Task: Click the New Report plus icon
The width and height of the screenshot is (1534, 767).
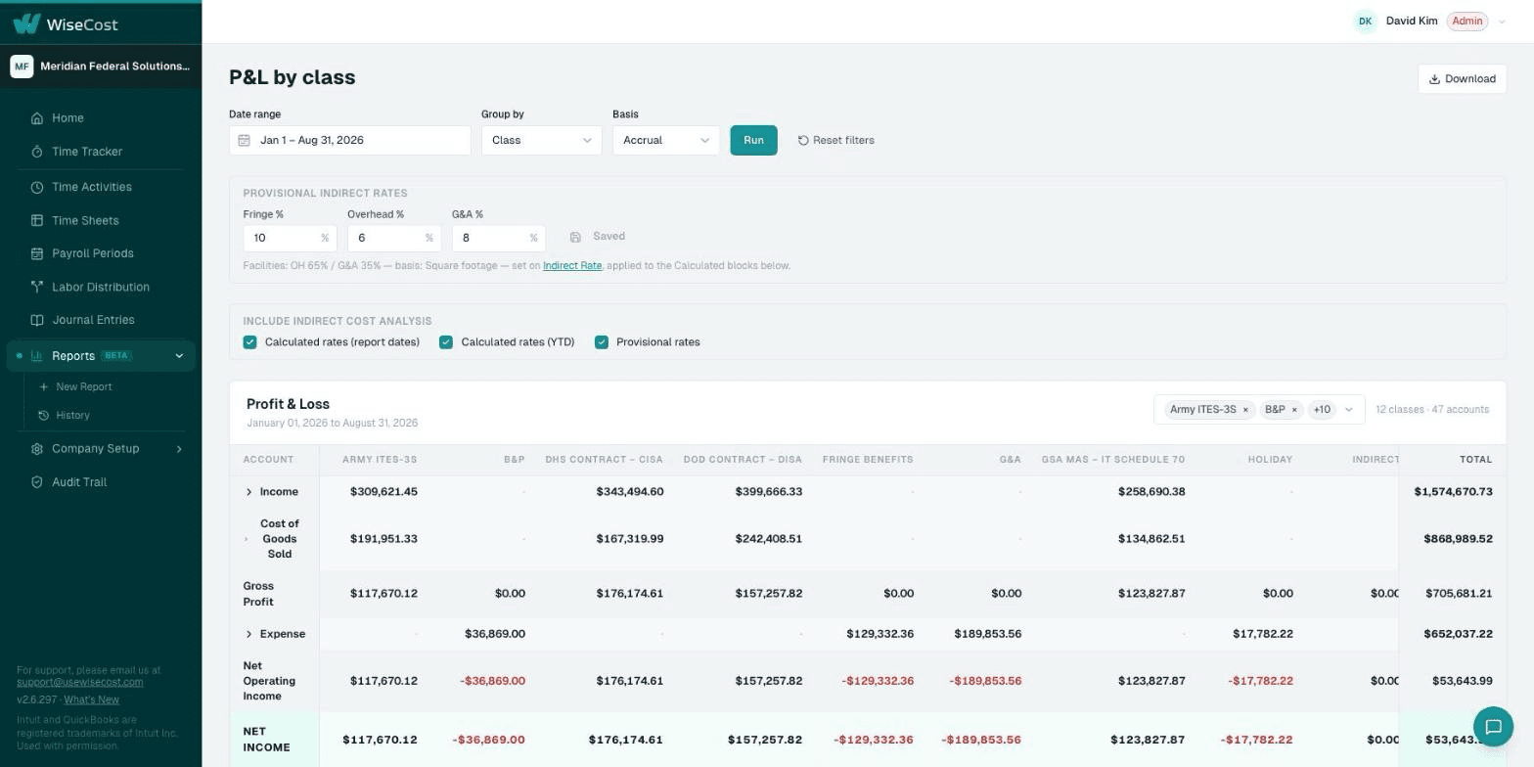Action: click(44, 387)
